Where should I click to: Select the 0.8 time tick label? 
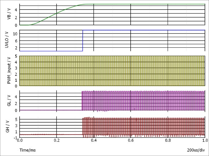[168, 141]
